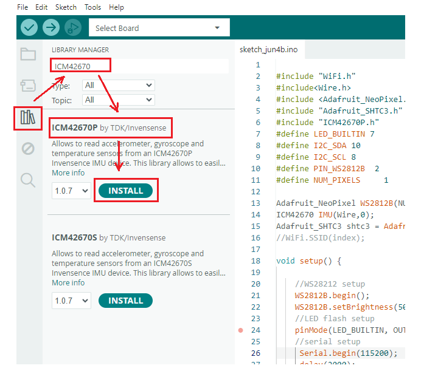Install the ICM42670S library
The image size is (438, 388).
(x=125, y=301)
